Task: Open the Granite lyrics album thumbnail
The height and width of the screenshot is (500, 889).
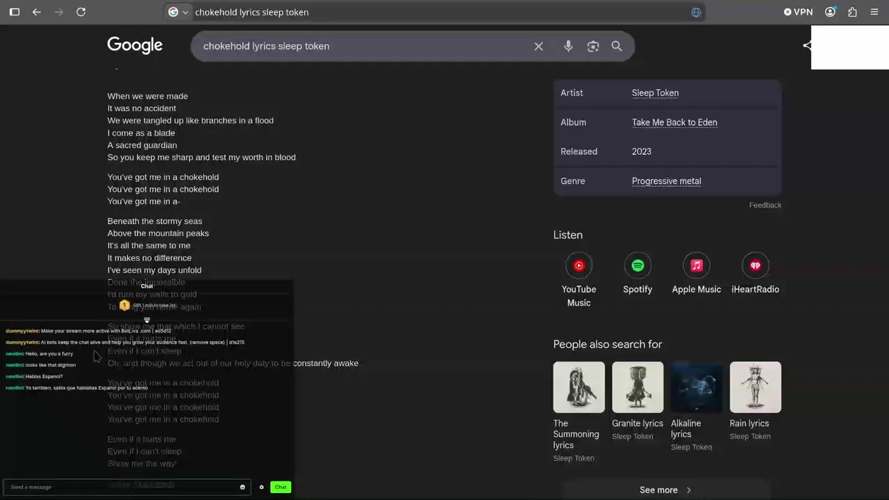Action: click(638, 387)
